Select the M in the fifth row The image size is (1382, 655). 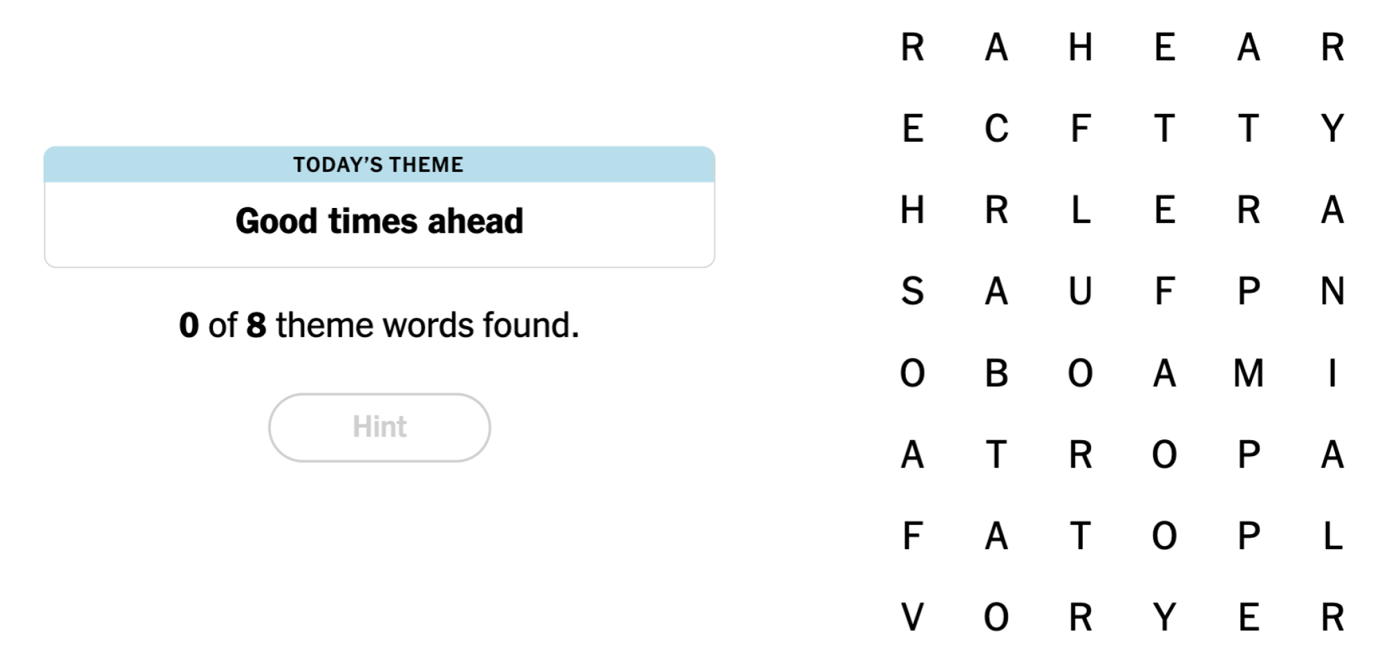1249,374
